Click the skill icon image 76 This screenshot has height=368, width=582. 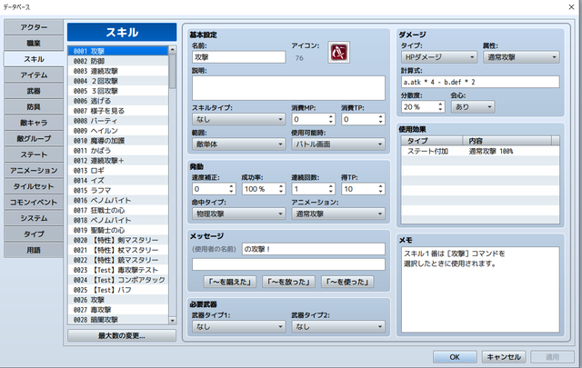click(338, 53)
